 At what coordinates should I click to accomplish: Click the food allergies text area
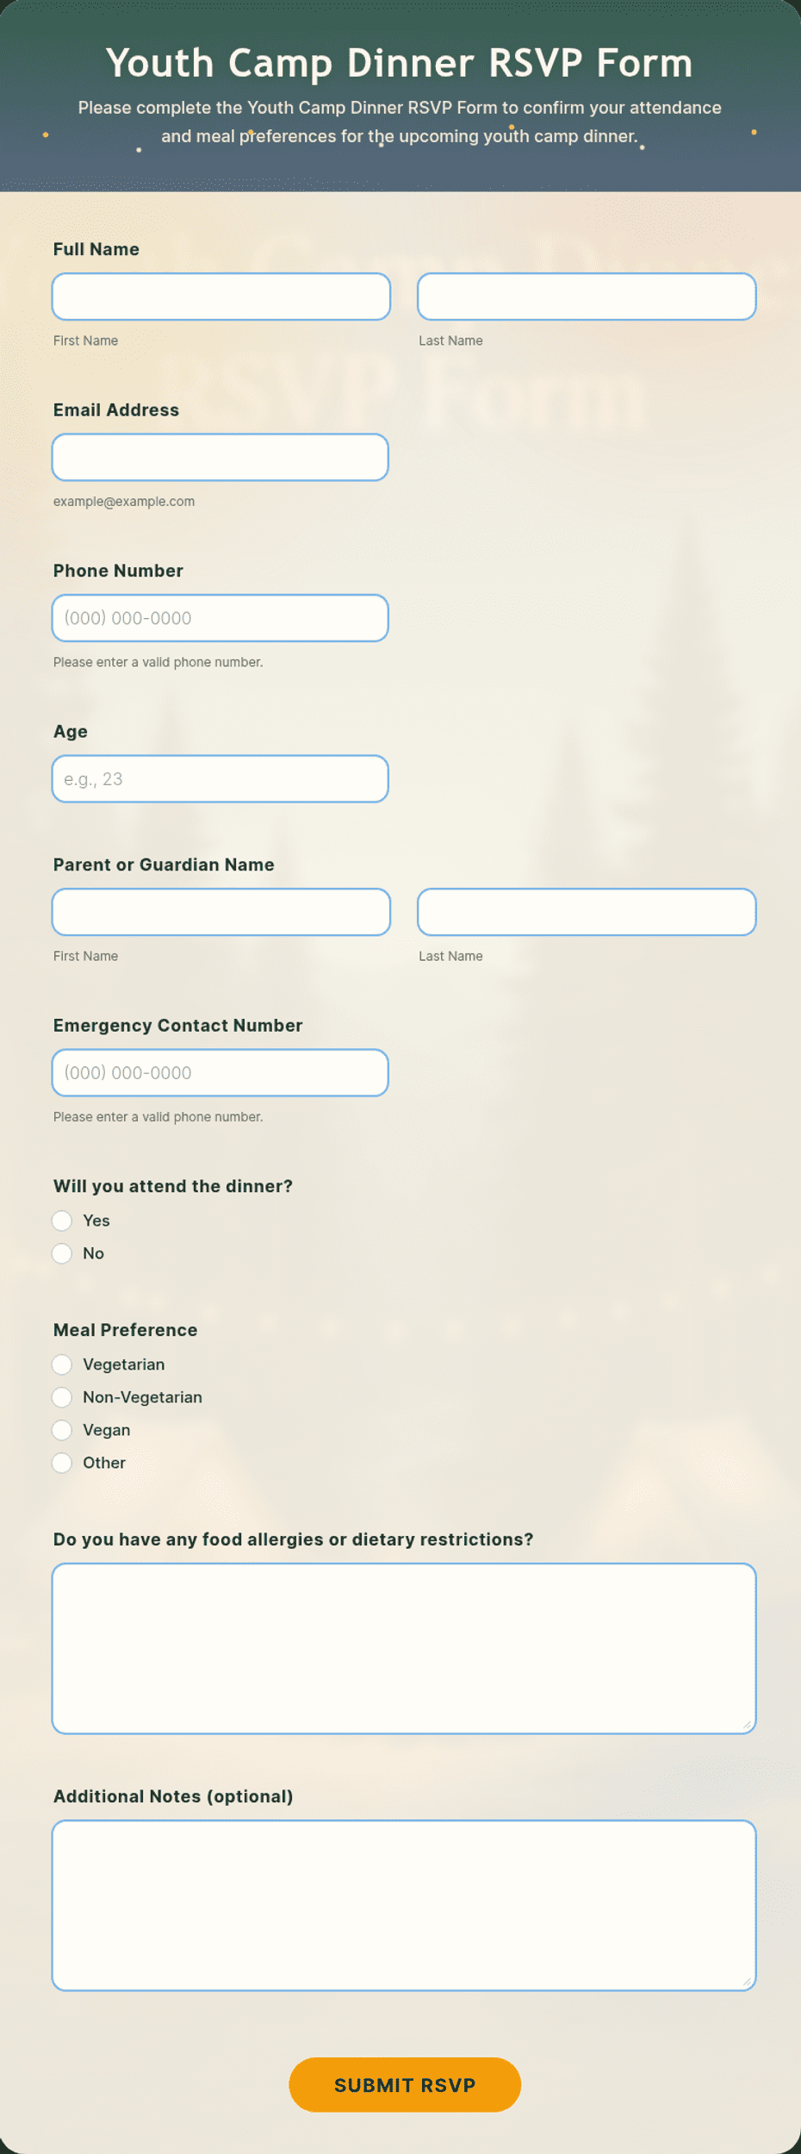pos(404,1648)
